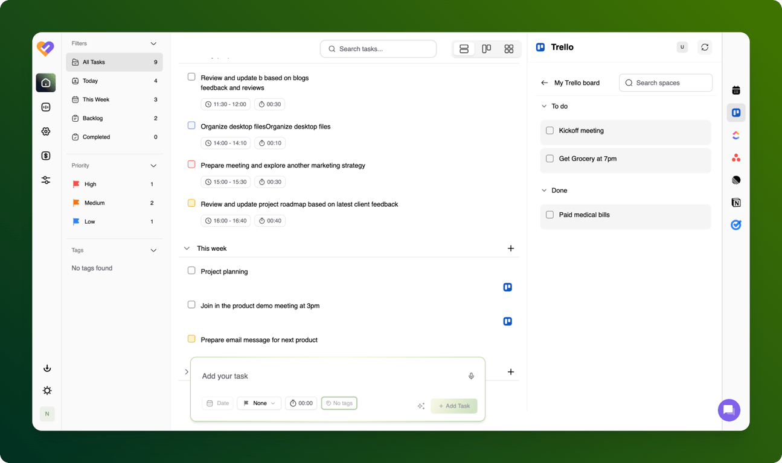Click Trello badge on product demo meeting task
782x463 pixels.
[508, 321]
